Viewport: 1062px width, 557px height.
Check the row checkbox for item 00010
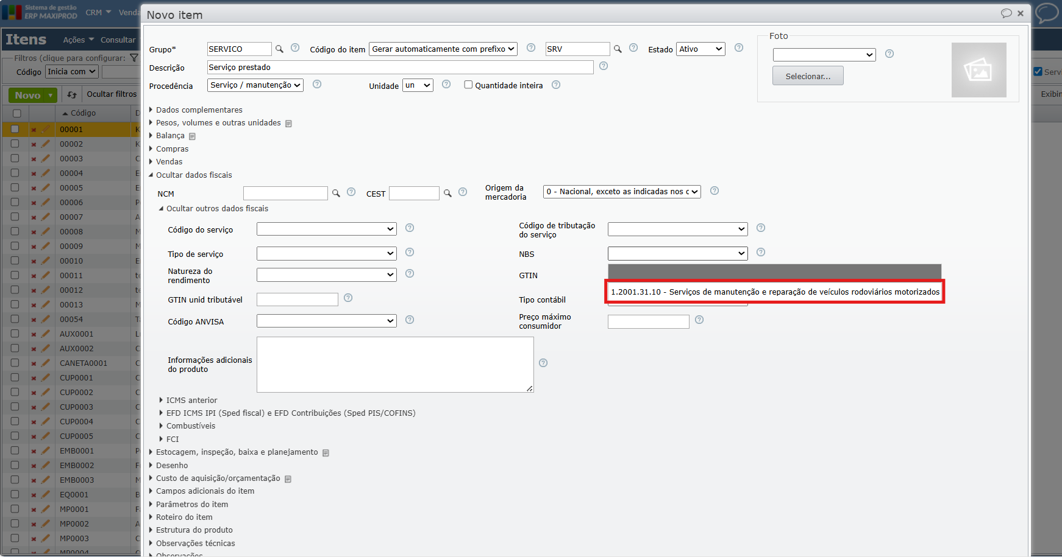click(15, 261)
